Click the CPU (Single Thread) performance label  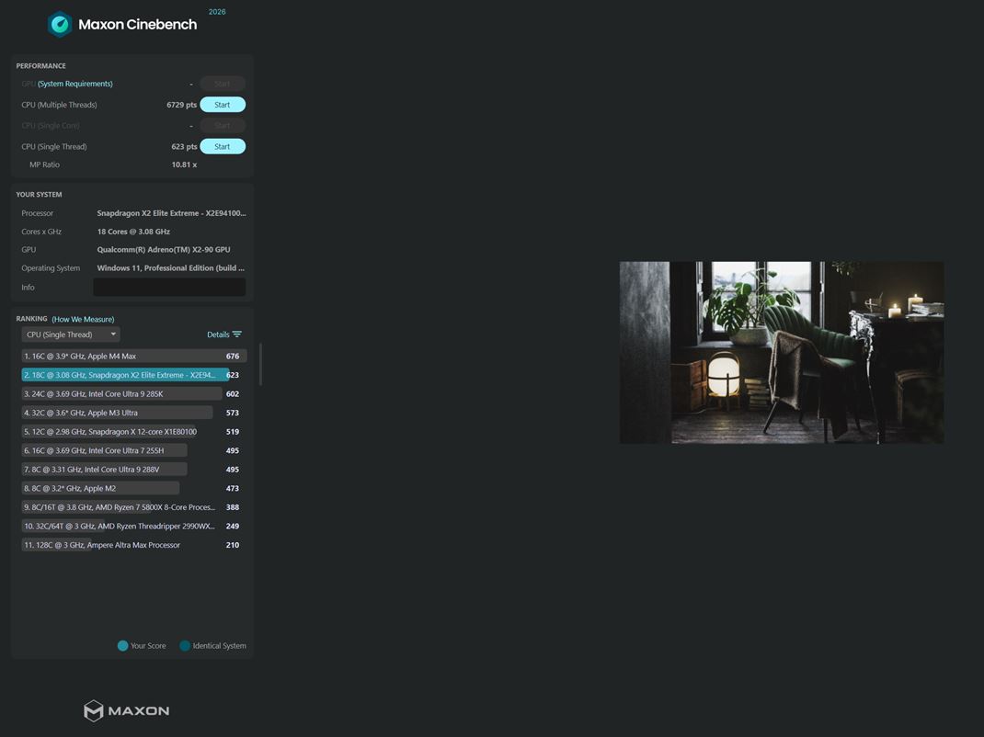coord(54,147)
